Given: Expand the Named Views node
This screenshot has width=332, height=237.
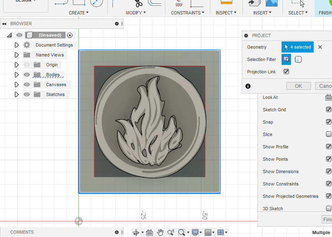Looking at the screenshot, I should click(x=16, y=55).
